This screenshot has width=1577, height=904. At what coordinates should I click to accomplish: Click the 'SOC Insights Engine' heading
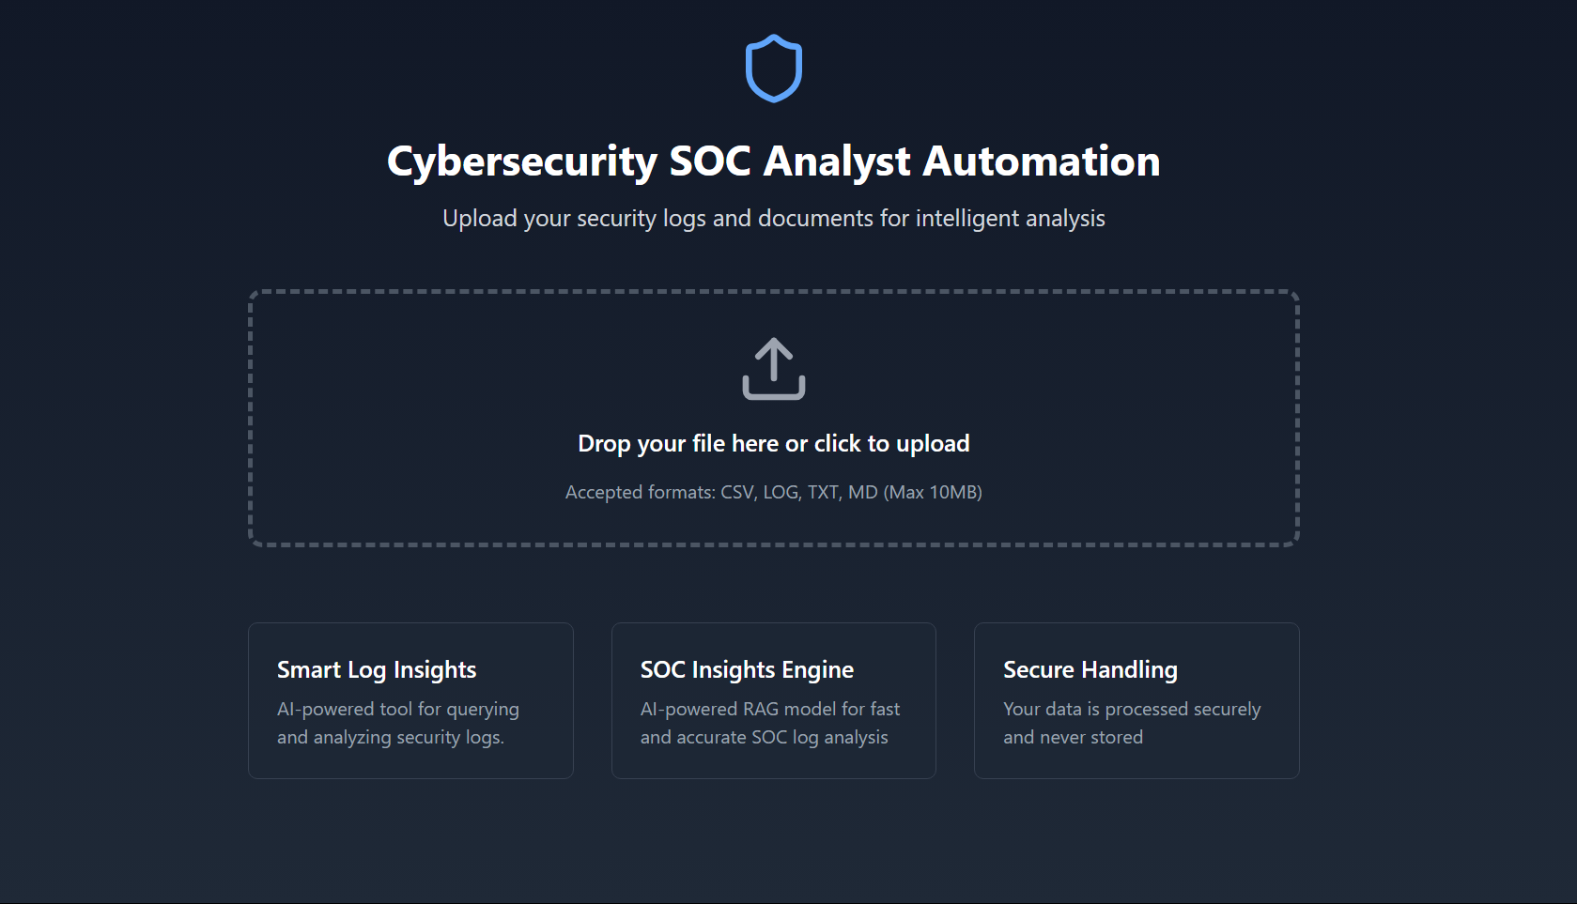pos(747,669)
